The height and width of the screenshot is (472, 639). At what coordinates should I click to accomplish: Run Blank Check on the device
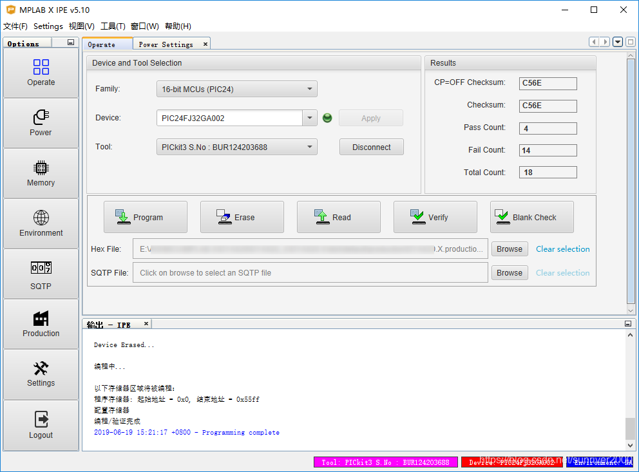(532, 217)
